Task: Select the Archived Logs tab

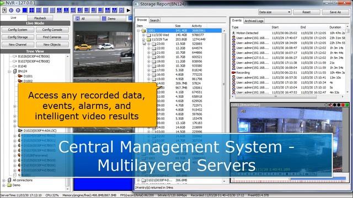Action: click(254, 21)
